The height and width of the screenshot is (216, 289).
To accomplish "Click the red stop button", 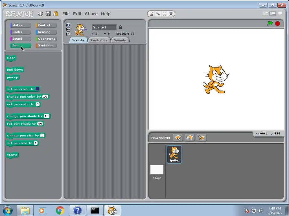I will pyautogui.click(x=278, y=24).
